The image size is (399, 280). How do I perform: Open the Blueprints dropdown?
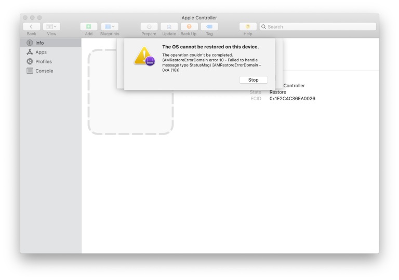pyautogui.click(x=110, y=26)
